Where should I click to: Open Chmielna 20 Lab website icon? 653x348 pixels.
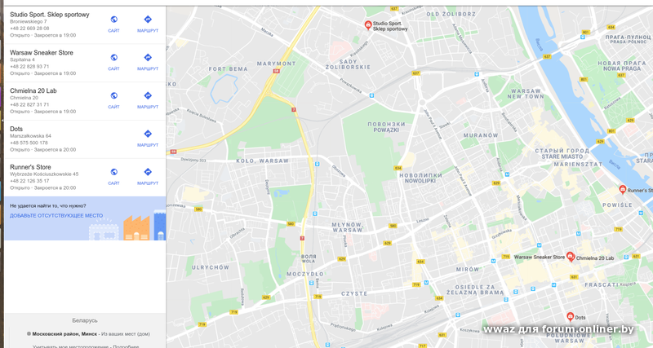(x=113, y=100)
